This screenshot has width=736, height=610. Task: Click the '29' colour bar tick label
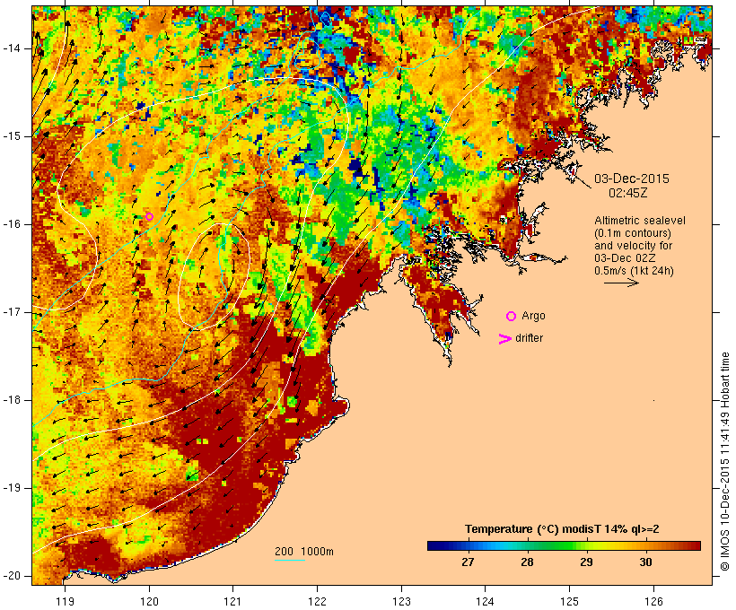tap(586, 562)
